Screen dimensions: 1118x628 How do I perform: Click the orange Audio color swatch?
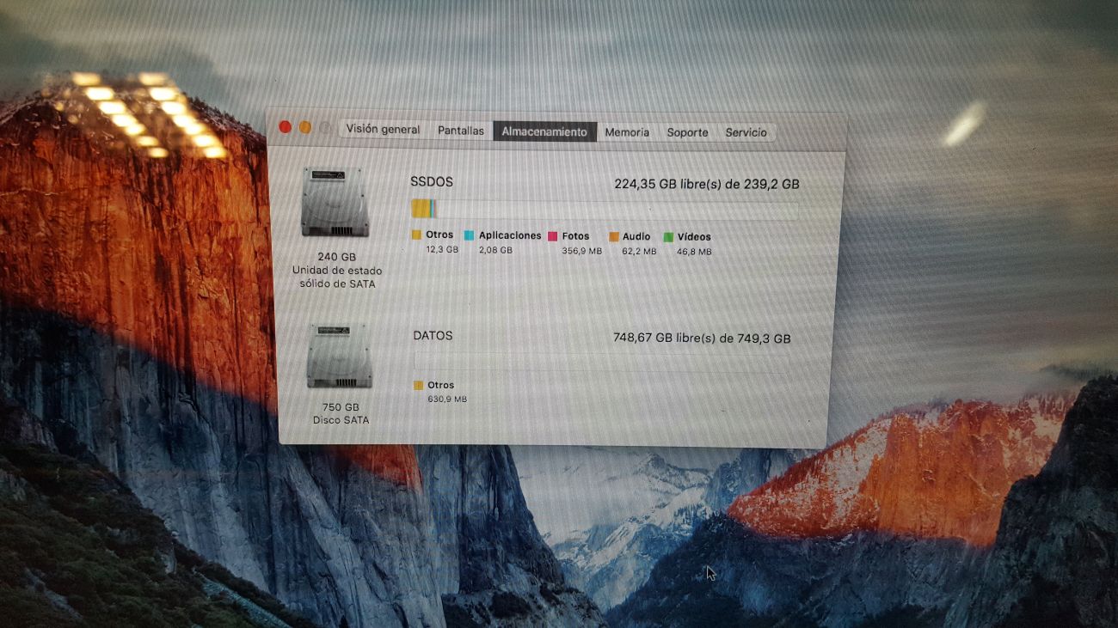tap(614, 236)
